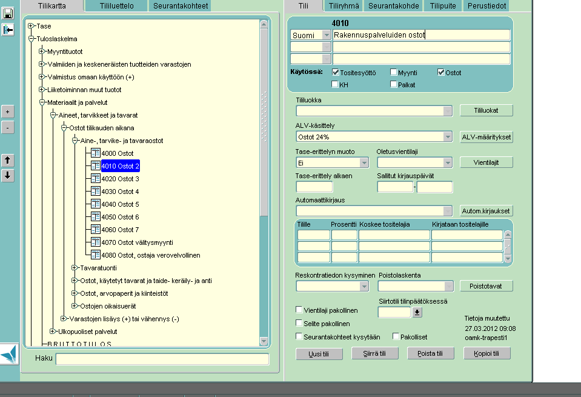Switch to the Tilipuite tab
581x397 pixels.
point(443,5)
